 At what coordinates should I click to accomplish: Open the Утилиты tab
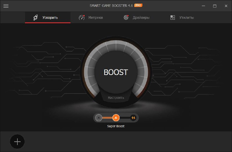click(182, 18)
